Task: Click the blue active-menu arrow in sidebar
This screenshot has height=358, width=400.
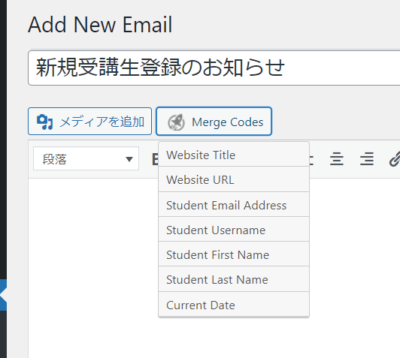Action: click(x=3, y=295)
